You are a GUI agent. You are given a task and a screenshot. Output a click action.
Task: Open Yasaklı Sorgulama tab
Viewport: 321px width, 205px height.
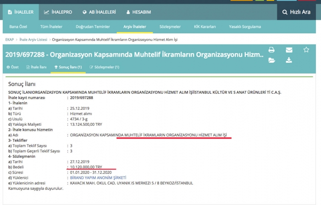click(x=246, y=27)
